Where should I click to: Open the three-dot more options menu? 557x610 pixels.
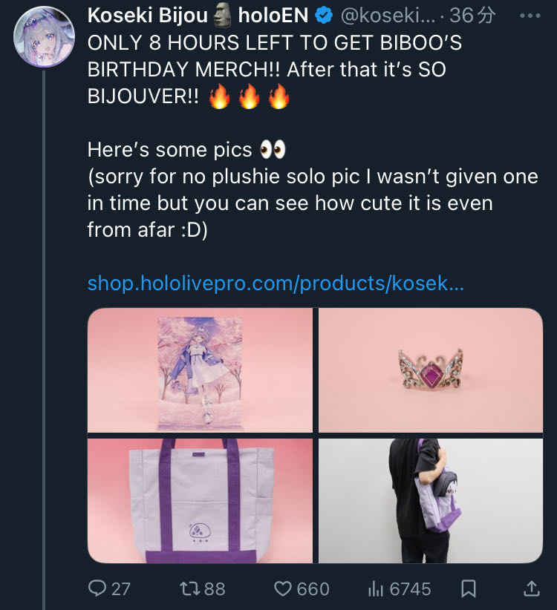530,16
